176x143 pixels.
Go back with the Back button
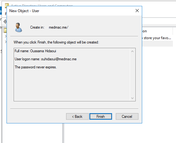pos(77,117)
